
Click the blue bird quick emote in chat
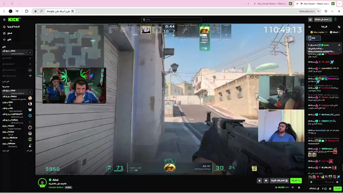pos(338,177)
